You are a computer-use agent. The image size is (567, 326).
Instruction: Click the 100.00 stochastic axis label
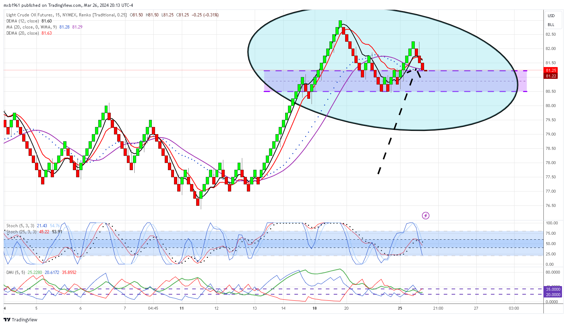click(552, 223)
